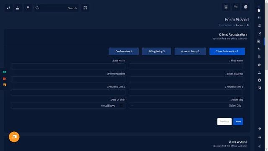Open the user profile icon in the top toolbar
This screenshot has height=151, width=268.
pos(18,8)
